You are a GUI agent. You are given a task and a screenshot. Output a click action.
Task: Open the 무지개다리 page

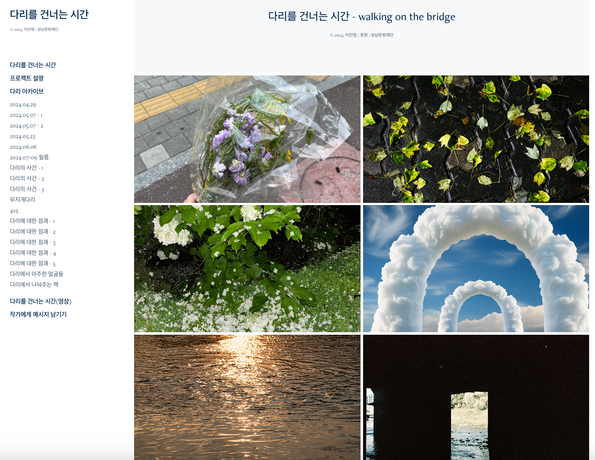coord(22,200)
